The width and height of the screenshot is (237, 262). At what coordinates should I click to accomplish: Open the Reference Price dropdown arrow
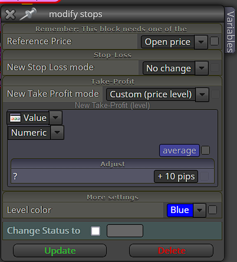(x=201, y=42)
